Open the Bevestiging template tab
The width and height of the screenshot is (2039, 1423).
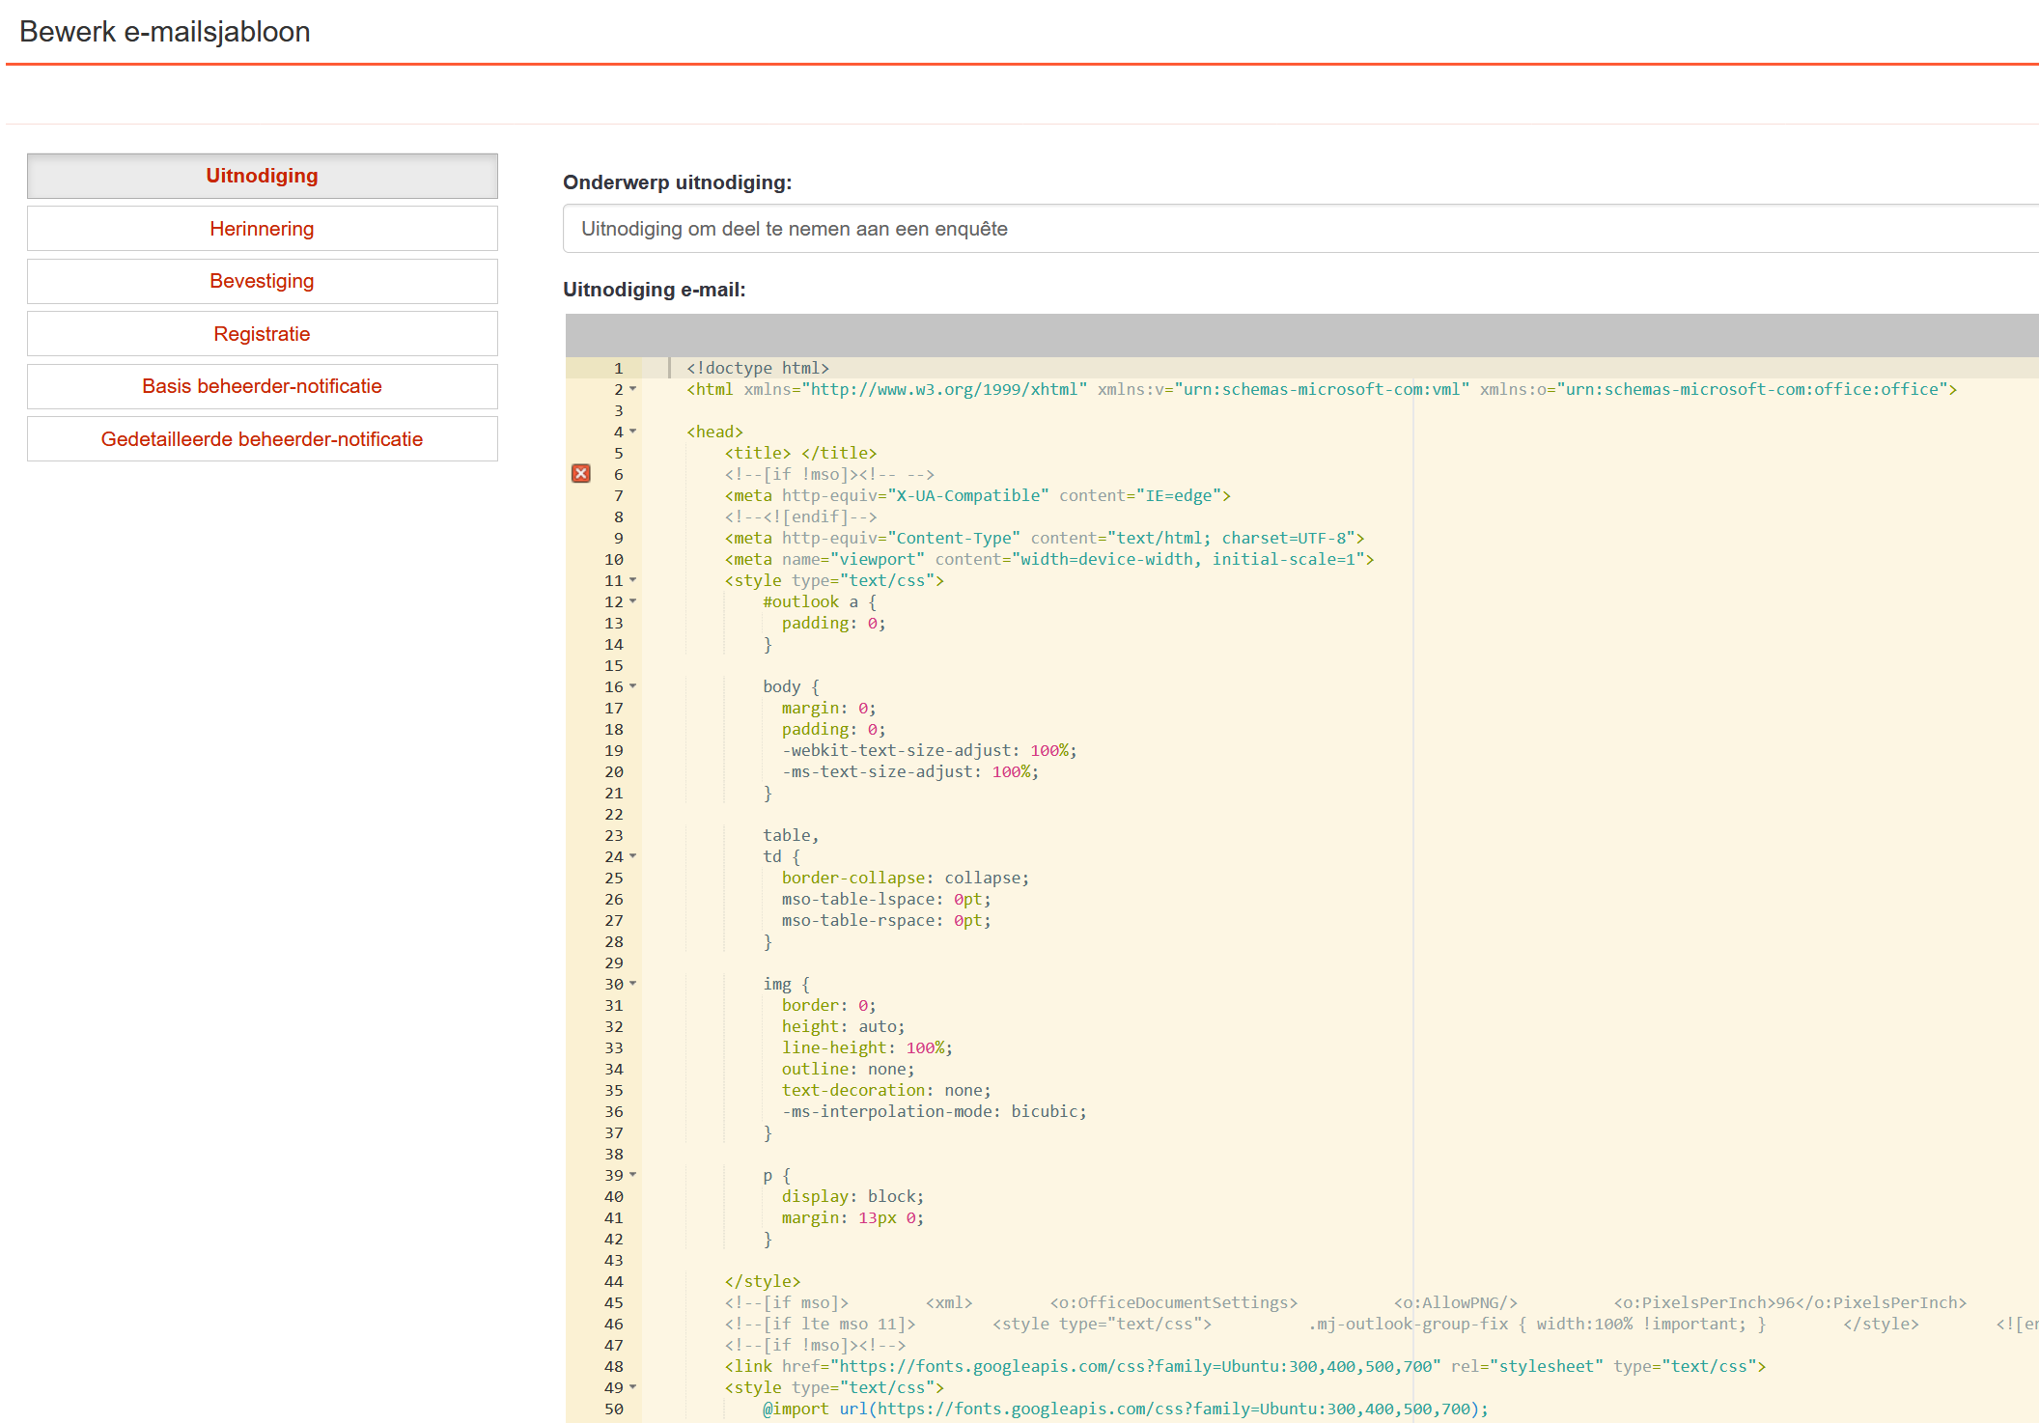tap(262, 281)
